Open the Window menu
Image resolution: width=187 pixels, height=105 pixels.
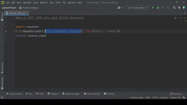tap(72, 3)
